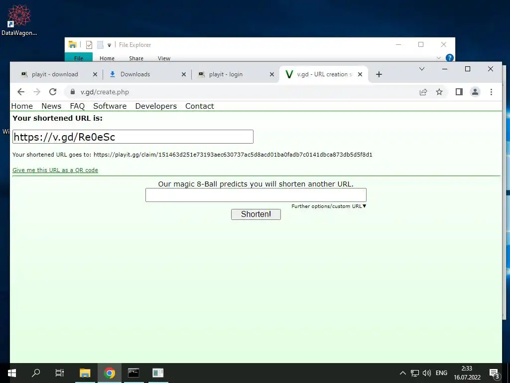Show hidden tray icons chevron
This screenshot has height=383, width=510.
[402, 373]
